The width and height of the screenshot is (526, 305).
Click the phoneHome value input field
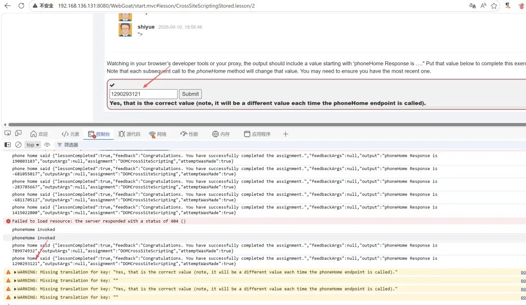click(x=143, y=94)
